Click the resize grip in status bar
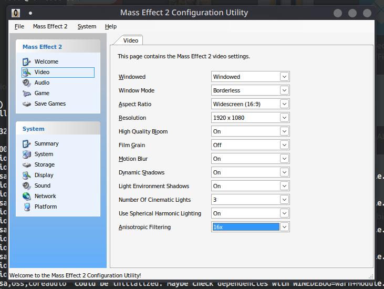384x289 pixels. [x=371, y=276]
